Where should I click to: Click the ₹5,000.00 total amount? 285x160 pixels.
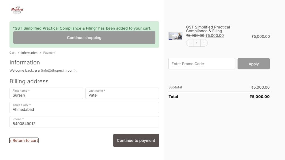[260, 97]
